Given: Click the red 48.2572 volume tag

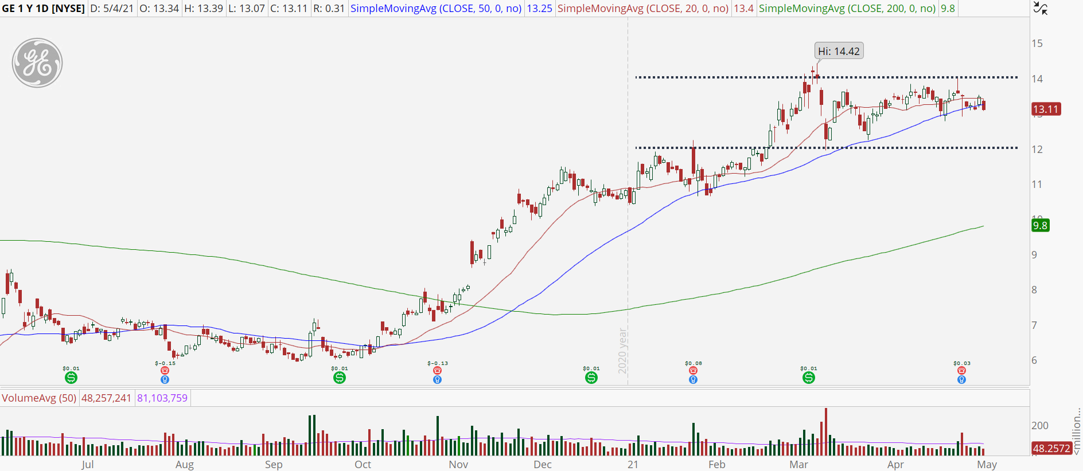Looking at the screenshot, I should (x=1051, y=448).
